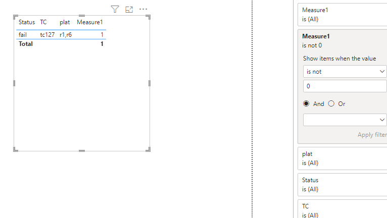
Task: Click the visual filter funnel icon
Action: 115,10
